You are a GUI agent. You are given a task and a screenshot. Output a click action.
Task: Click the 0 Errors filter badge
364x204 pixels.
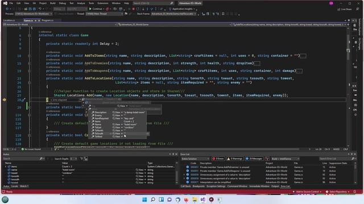tap(218, 159)
